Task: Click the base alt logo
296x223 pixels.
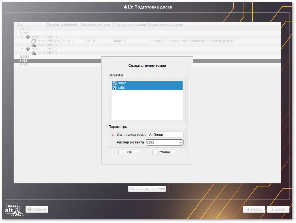Action: pos(14,210)
